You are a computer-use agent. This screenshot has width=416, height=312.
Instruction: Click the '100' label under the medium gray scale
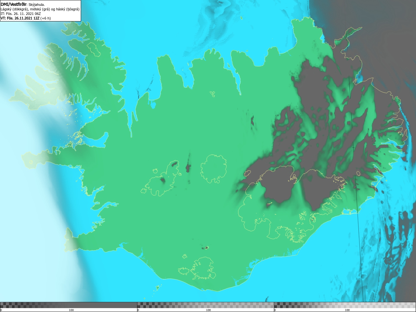tap(208, 310)
